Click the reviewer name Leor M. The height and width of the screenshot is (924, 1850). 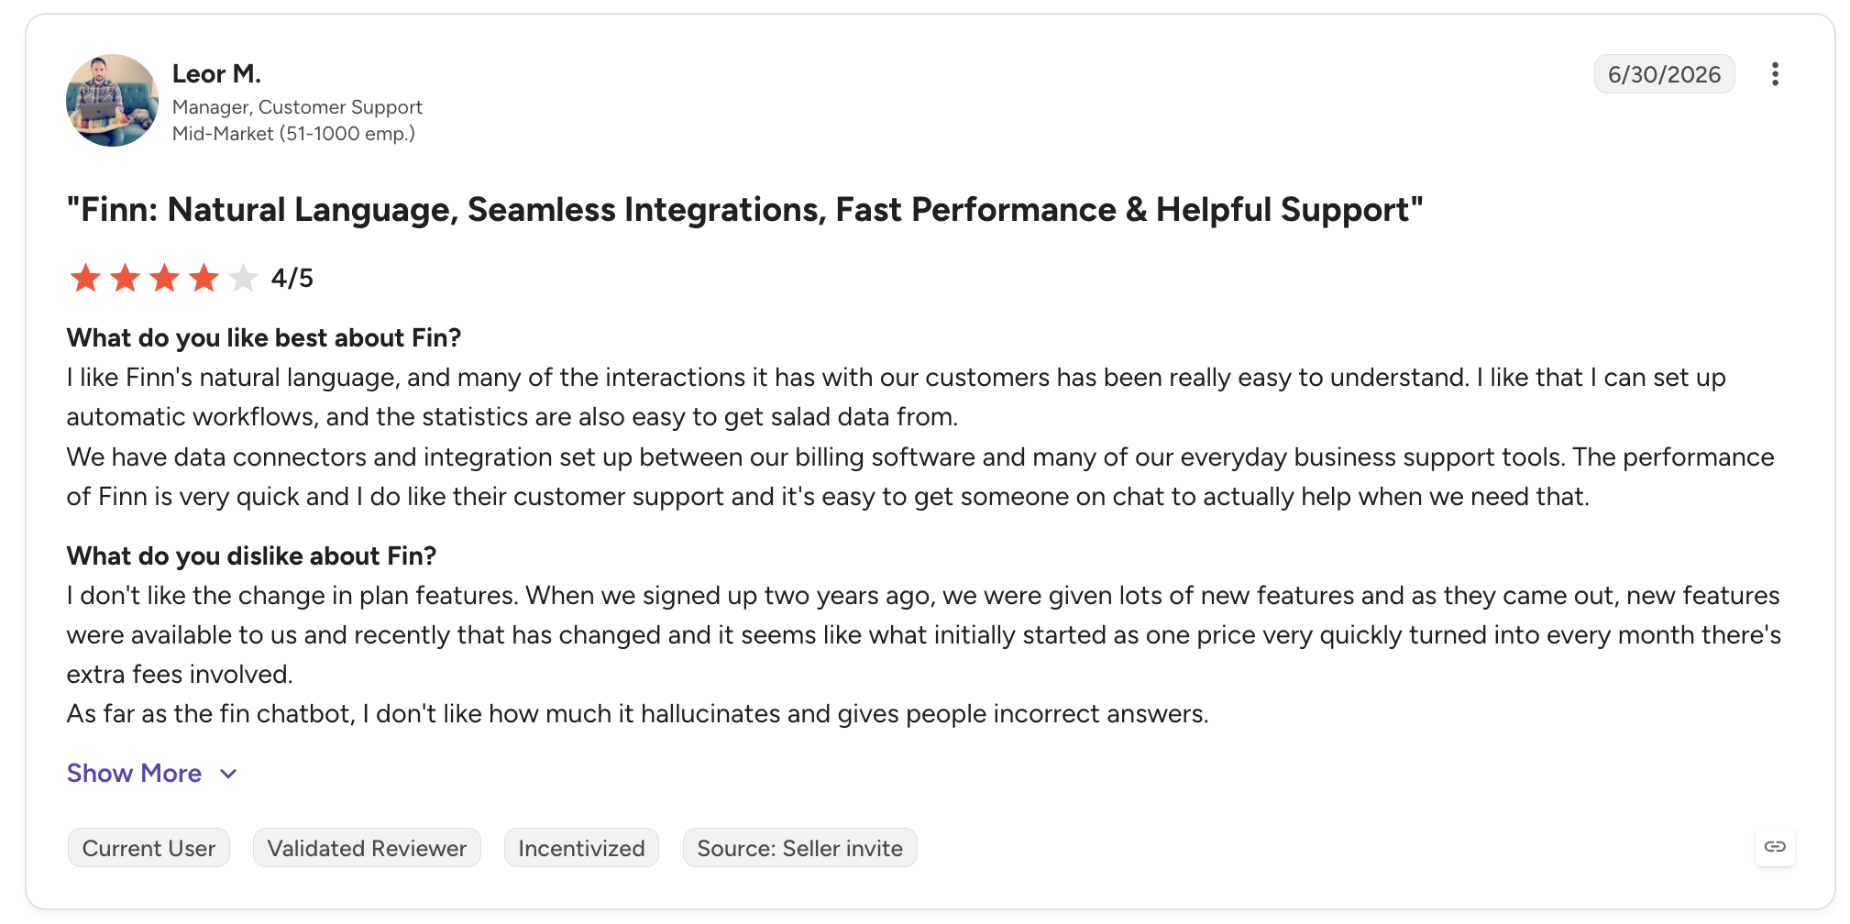tap(216, 73)
